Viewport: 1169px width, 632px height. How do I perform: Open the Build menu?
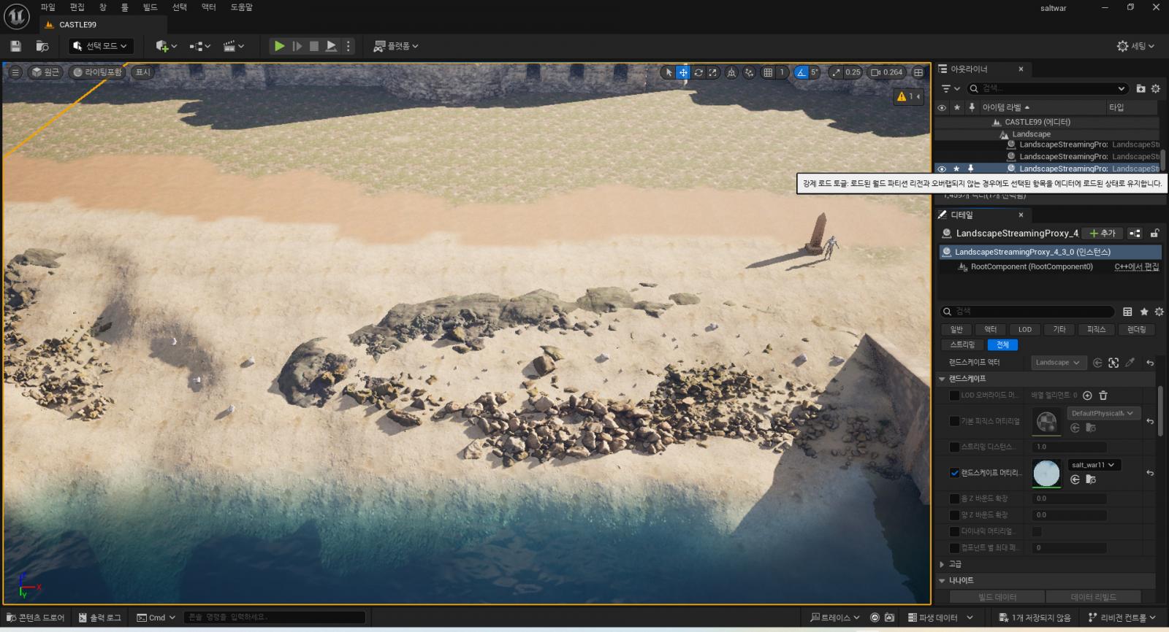150,7
